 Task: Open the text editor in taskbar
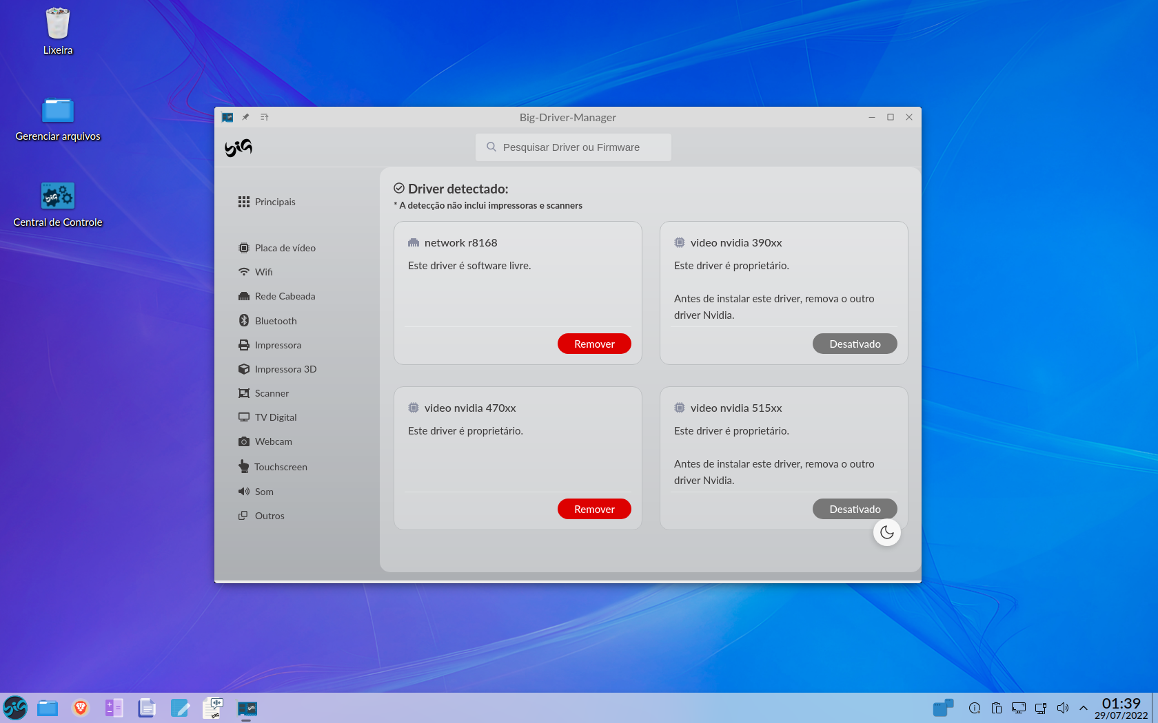pos(180,708)
